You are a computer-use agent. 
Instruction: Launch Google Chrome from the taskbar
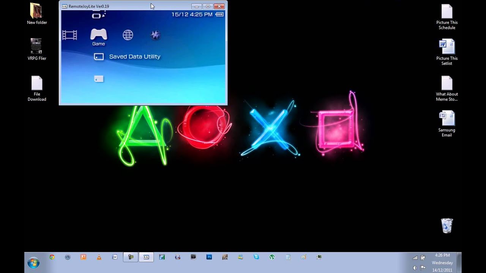[52, 257]
